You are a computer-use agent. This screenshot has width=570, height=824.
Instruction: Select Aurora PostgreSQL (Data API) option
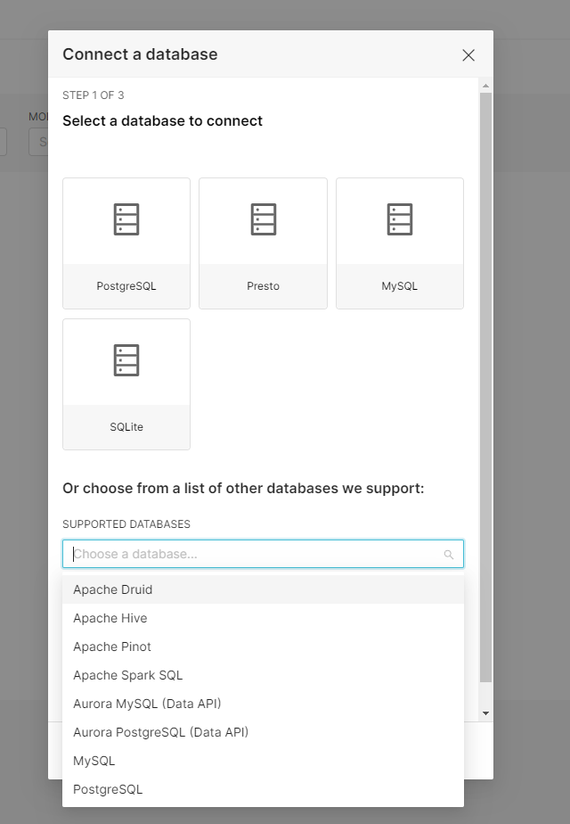pyautogui.click(x=161, y=732)
